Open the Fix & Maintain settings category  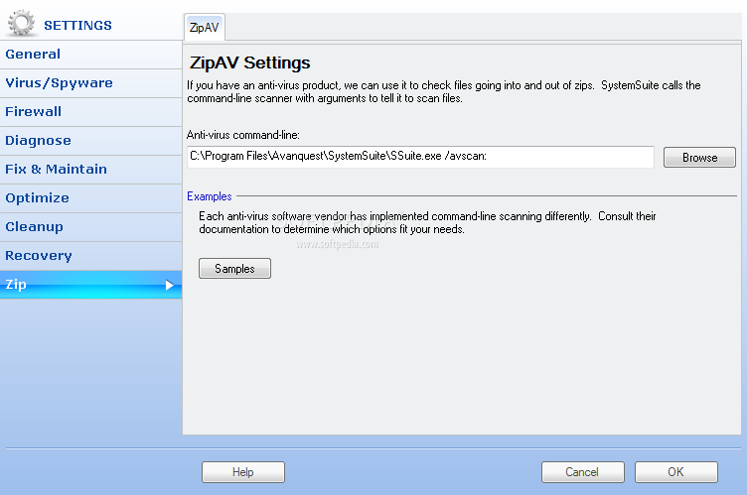(90, 170)
